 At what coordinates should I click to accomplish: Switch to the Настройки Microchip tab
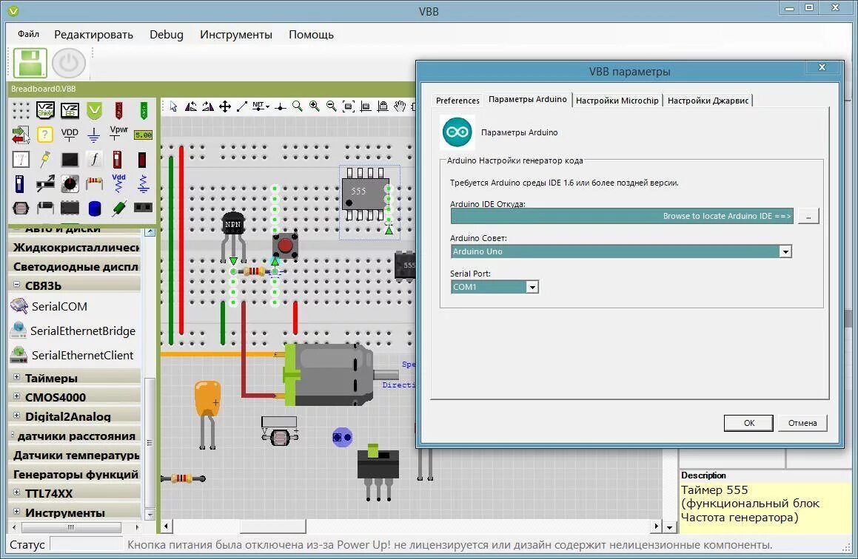click(x=617, y=101)
